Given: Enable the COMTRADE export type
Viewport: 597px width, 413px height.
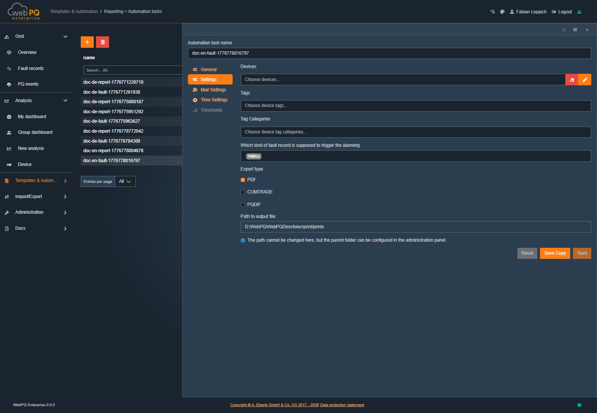Looking at the screenshot, I should pyautogui.click(x=243, y=192).
